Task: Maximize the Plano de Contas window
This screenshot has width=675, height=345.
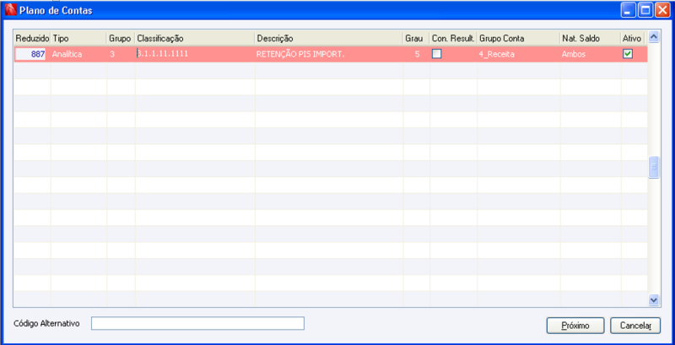Action: pos(645,10)
